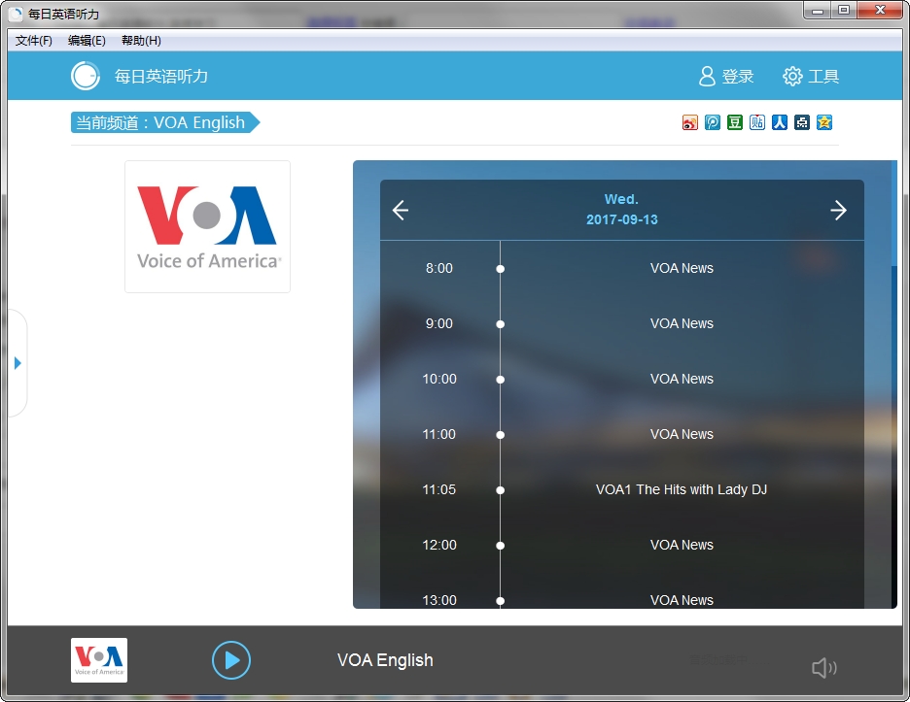Screen dimensions: 910x702
Task: Open the 编辑 menu
Action: [87, 40]
